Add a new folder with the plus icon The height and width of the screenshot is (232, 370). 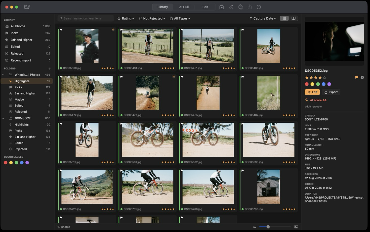click(50, 69)
